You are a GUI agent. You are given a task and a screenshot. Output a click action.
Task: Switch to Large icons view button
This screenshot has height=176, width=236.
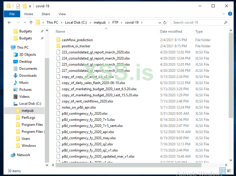(229, 171)
